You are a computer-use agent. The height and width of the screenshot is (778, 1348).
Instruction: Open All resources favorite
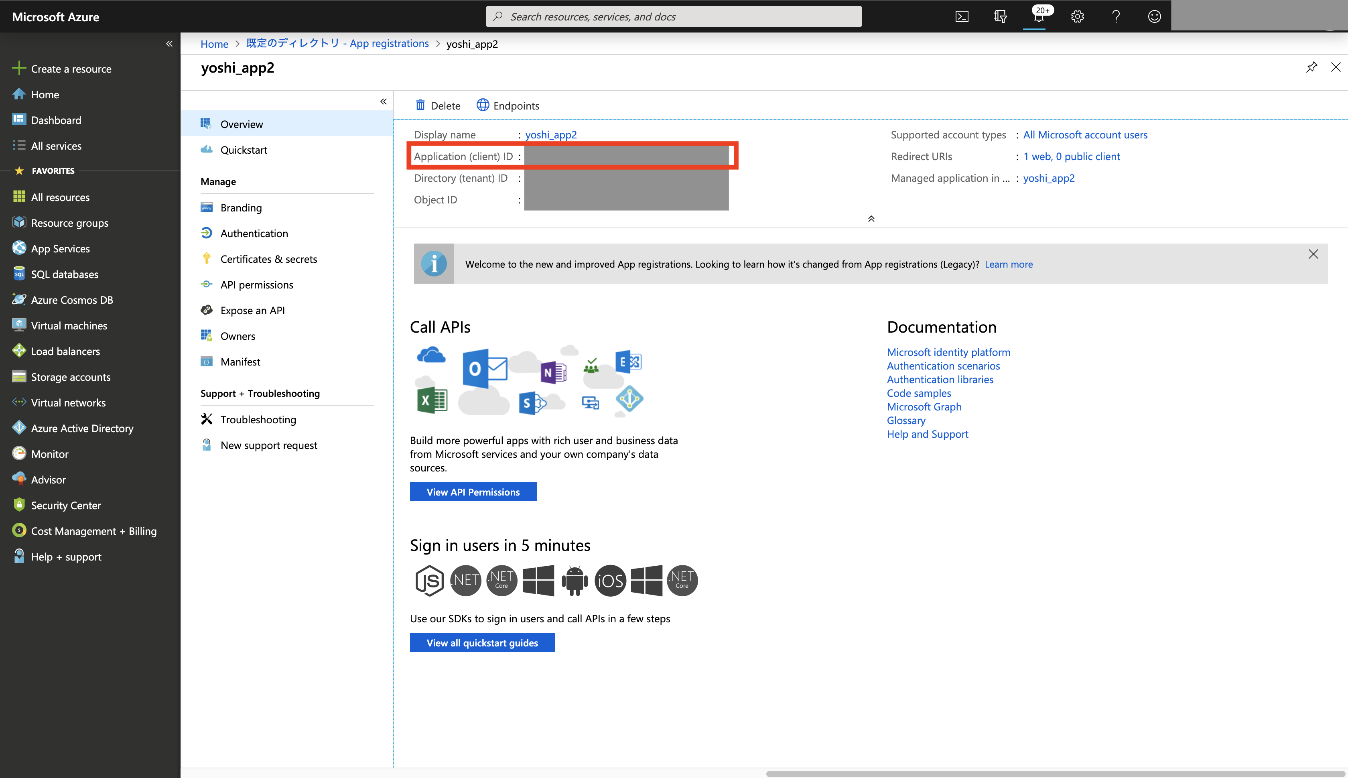click(x=51, y=197)
